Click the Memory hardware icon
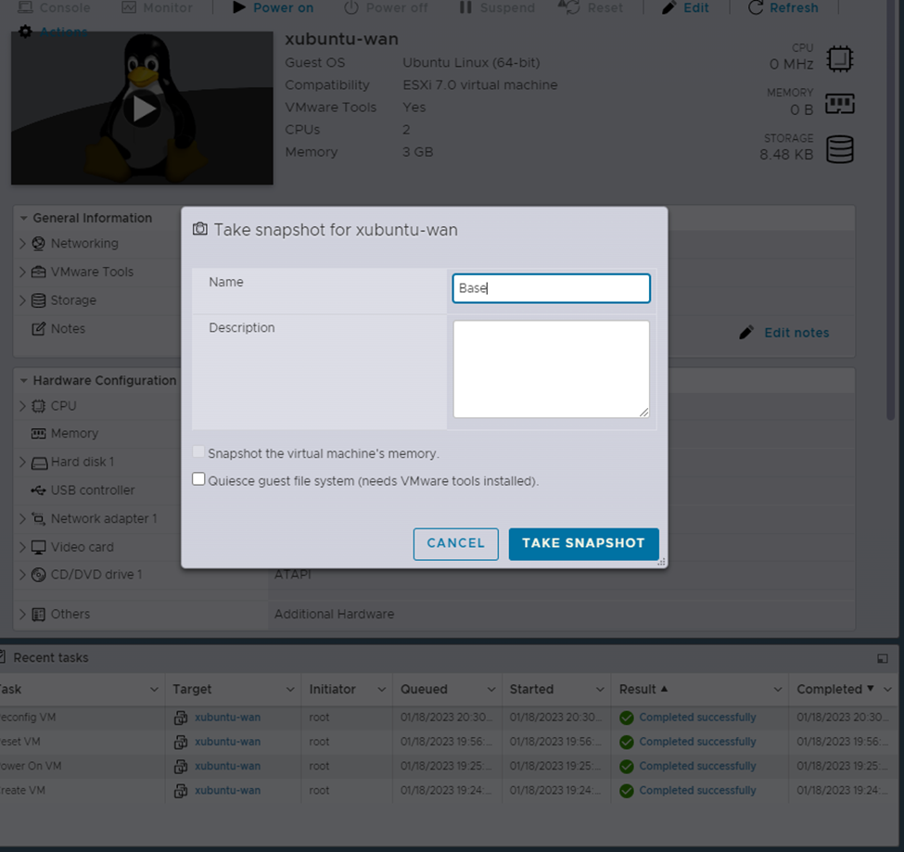 pos(38,434)
